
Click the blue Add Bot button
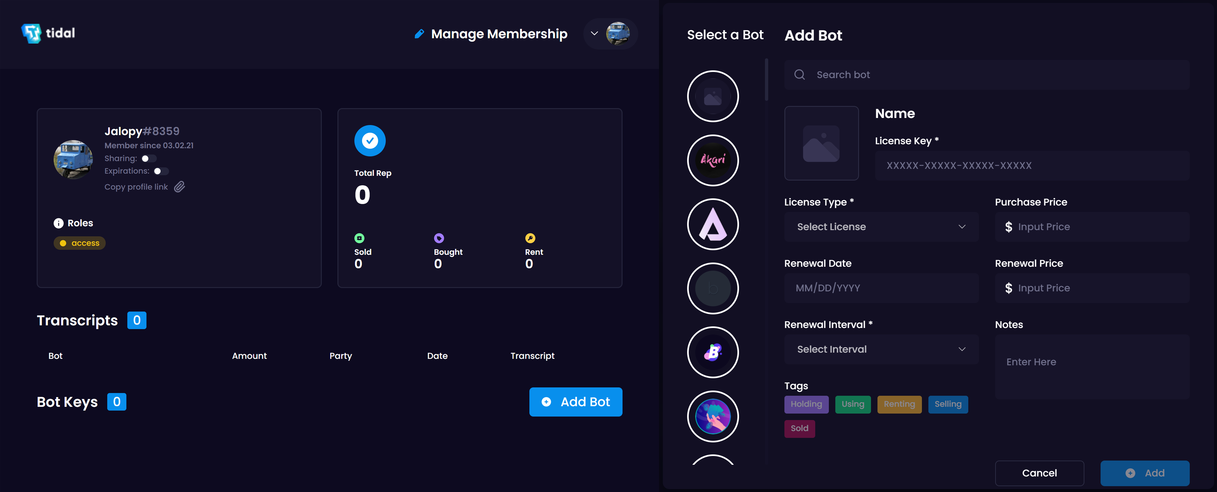[576, 402]
